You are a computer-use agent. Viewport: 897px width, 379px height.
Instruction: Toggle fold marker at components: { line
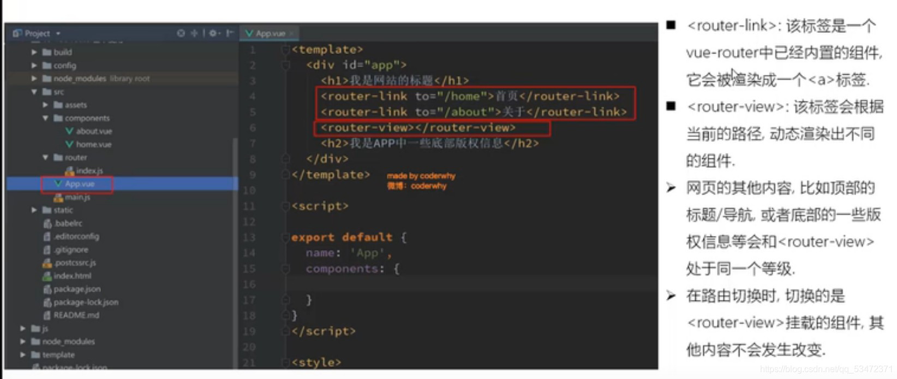(x=285, y=269)
